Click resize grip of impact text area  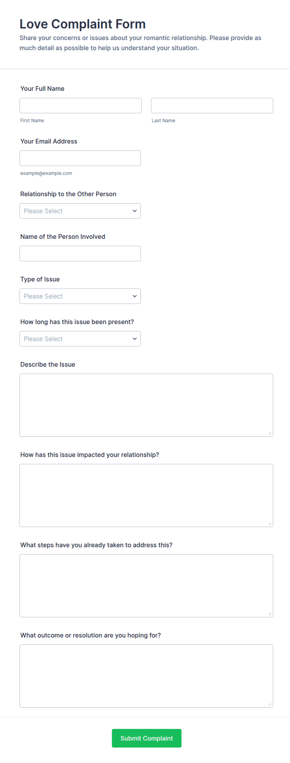(270, 524)
